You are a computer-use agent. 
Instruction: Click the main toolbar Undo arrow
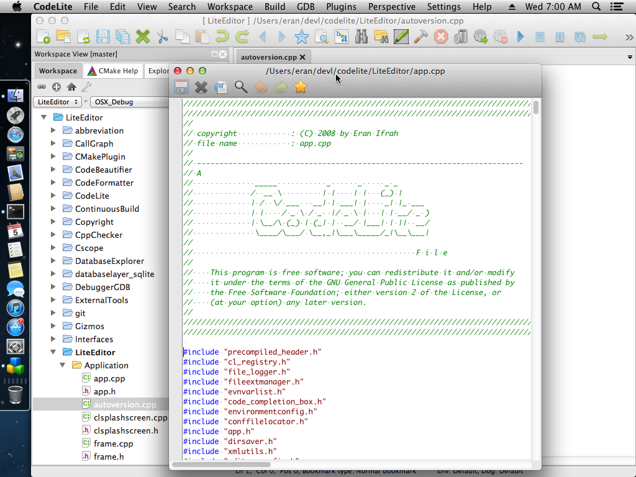[222, 37]
